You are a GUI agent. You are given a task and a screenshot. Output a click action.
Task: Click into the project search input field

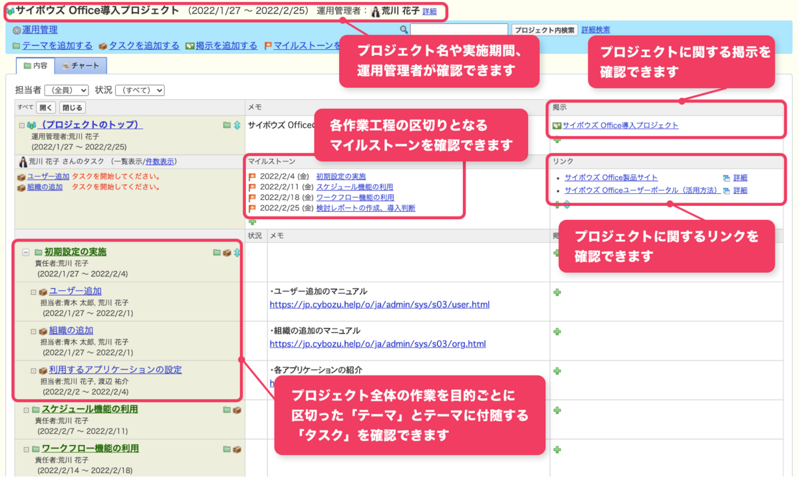click(x=459, y=30)
